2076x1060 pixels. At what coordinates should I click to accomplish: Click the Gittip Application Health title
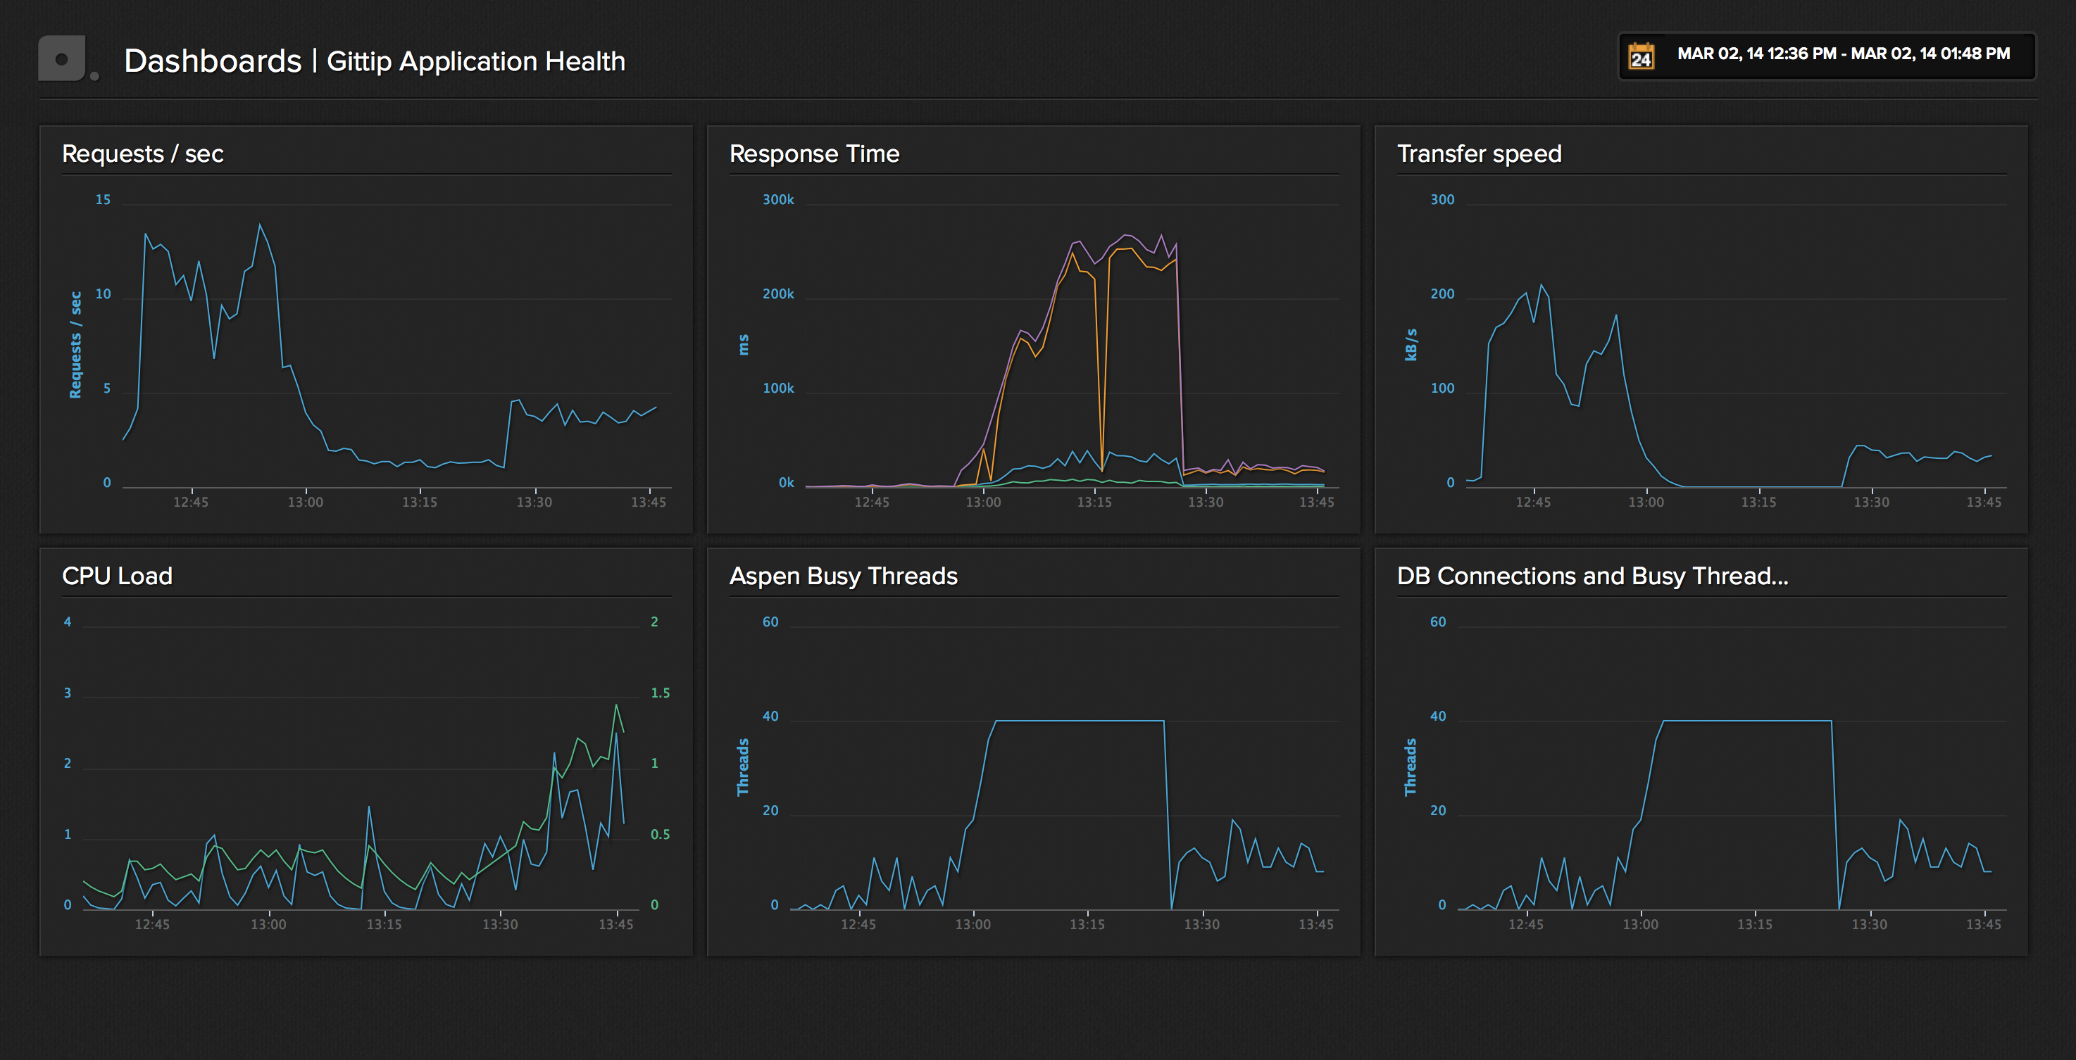pyautogui.click(x=475, y=61)
